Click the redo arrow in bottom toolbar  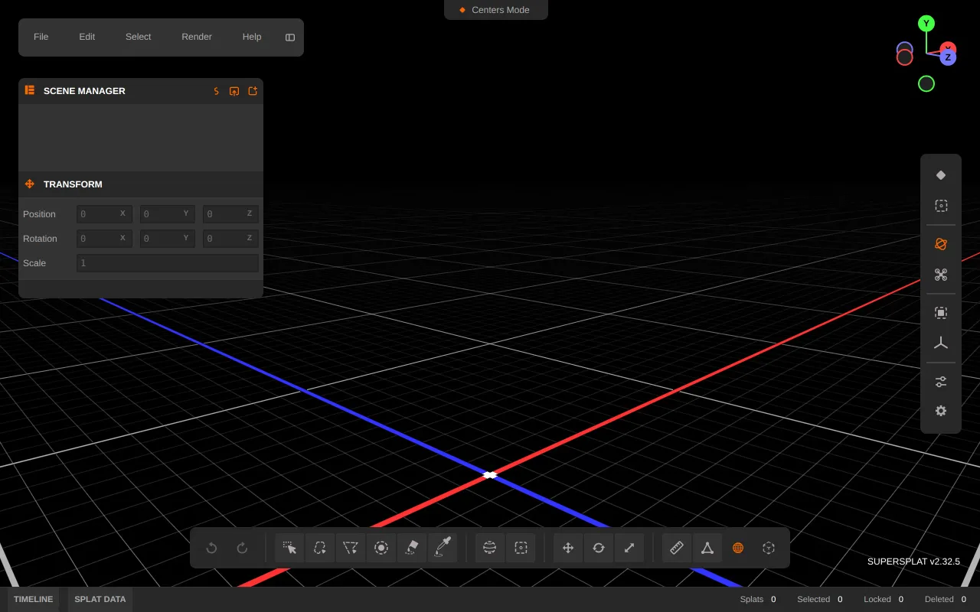pos(242,548)
